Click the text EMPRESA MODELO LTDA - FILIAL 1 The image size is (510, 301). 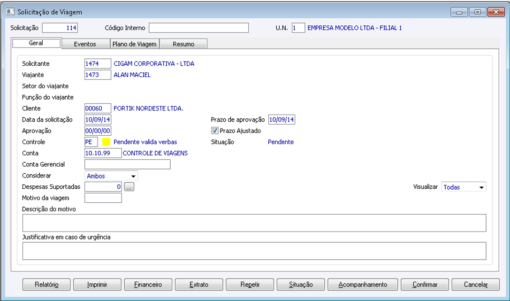(x=355, y=28)
